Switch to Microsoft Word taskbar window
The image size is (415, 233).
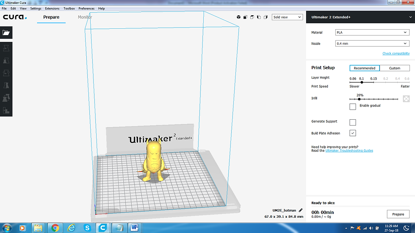[x=135, y=228]
